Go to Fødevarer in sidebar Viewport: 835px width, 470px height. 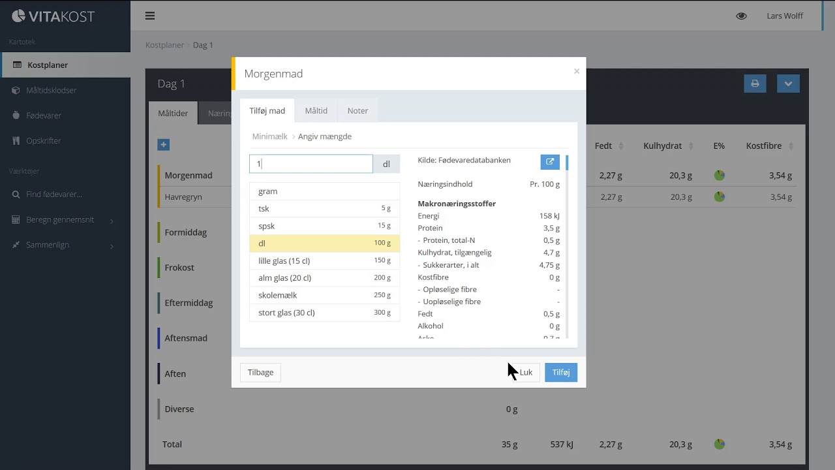tap(44, 116)
